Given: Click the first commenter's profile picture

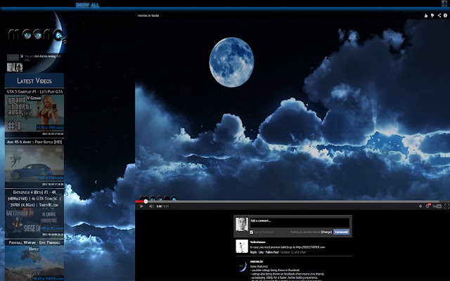Looking at the screenshot, I should (x=242, y=247).
